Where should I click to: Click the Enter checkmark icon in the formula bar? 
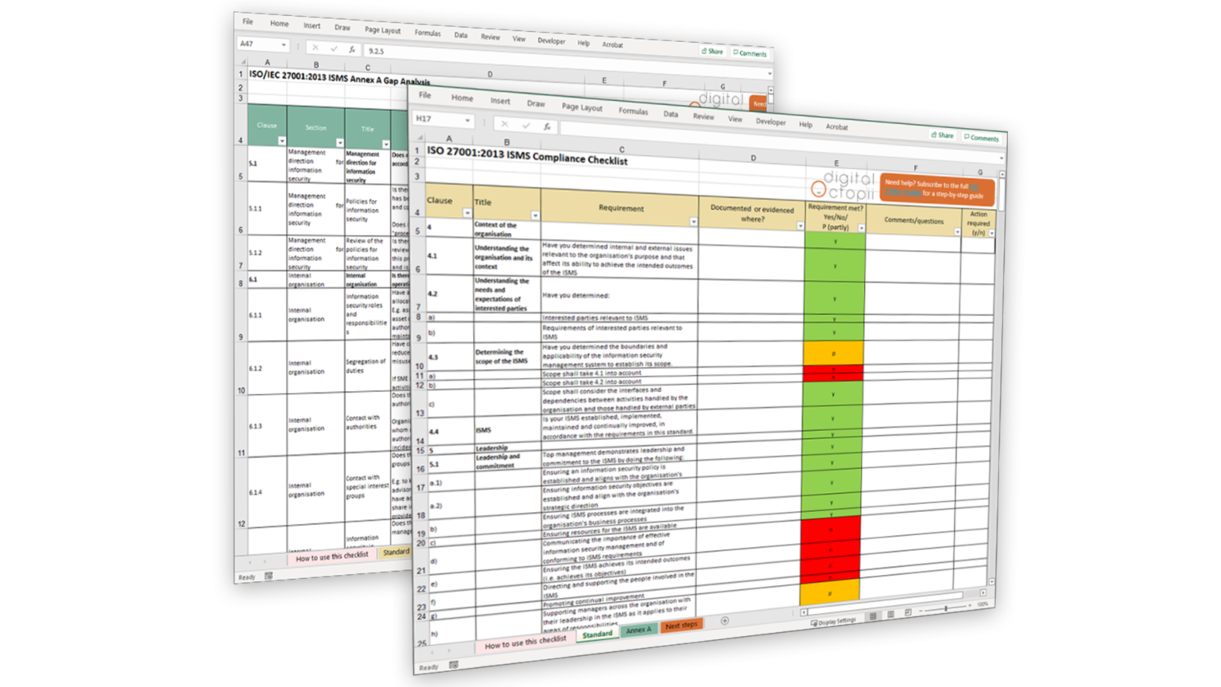coord(525,125)
